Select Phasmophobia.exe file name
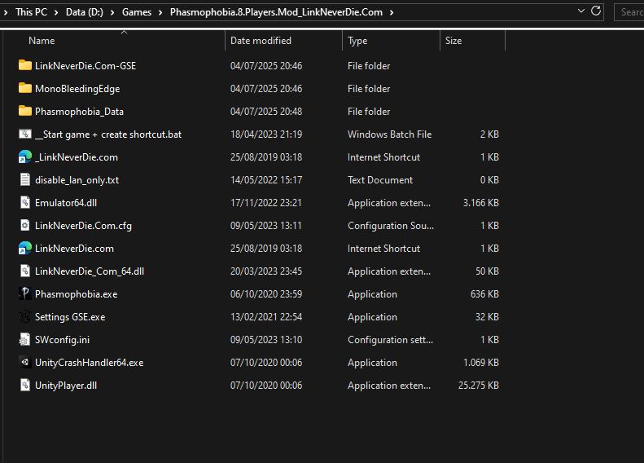Image resolution: width=644 pixels, height=463 pixels. (x=76, y=294)
